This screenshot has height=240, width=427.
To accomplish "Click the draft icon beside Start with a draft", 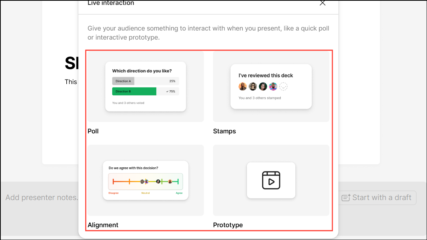I will click(346, 198).
